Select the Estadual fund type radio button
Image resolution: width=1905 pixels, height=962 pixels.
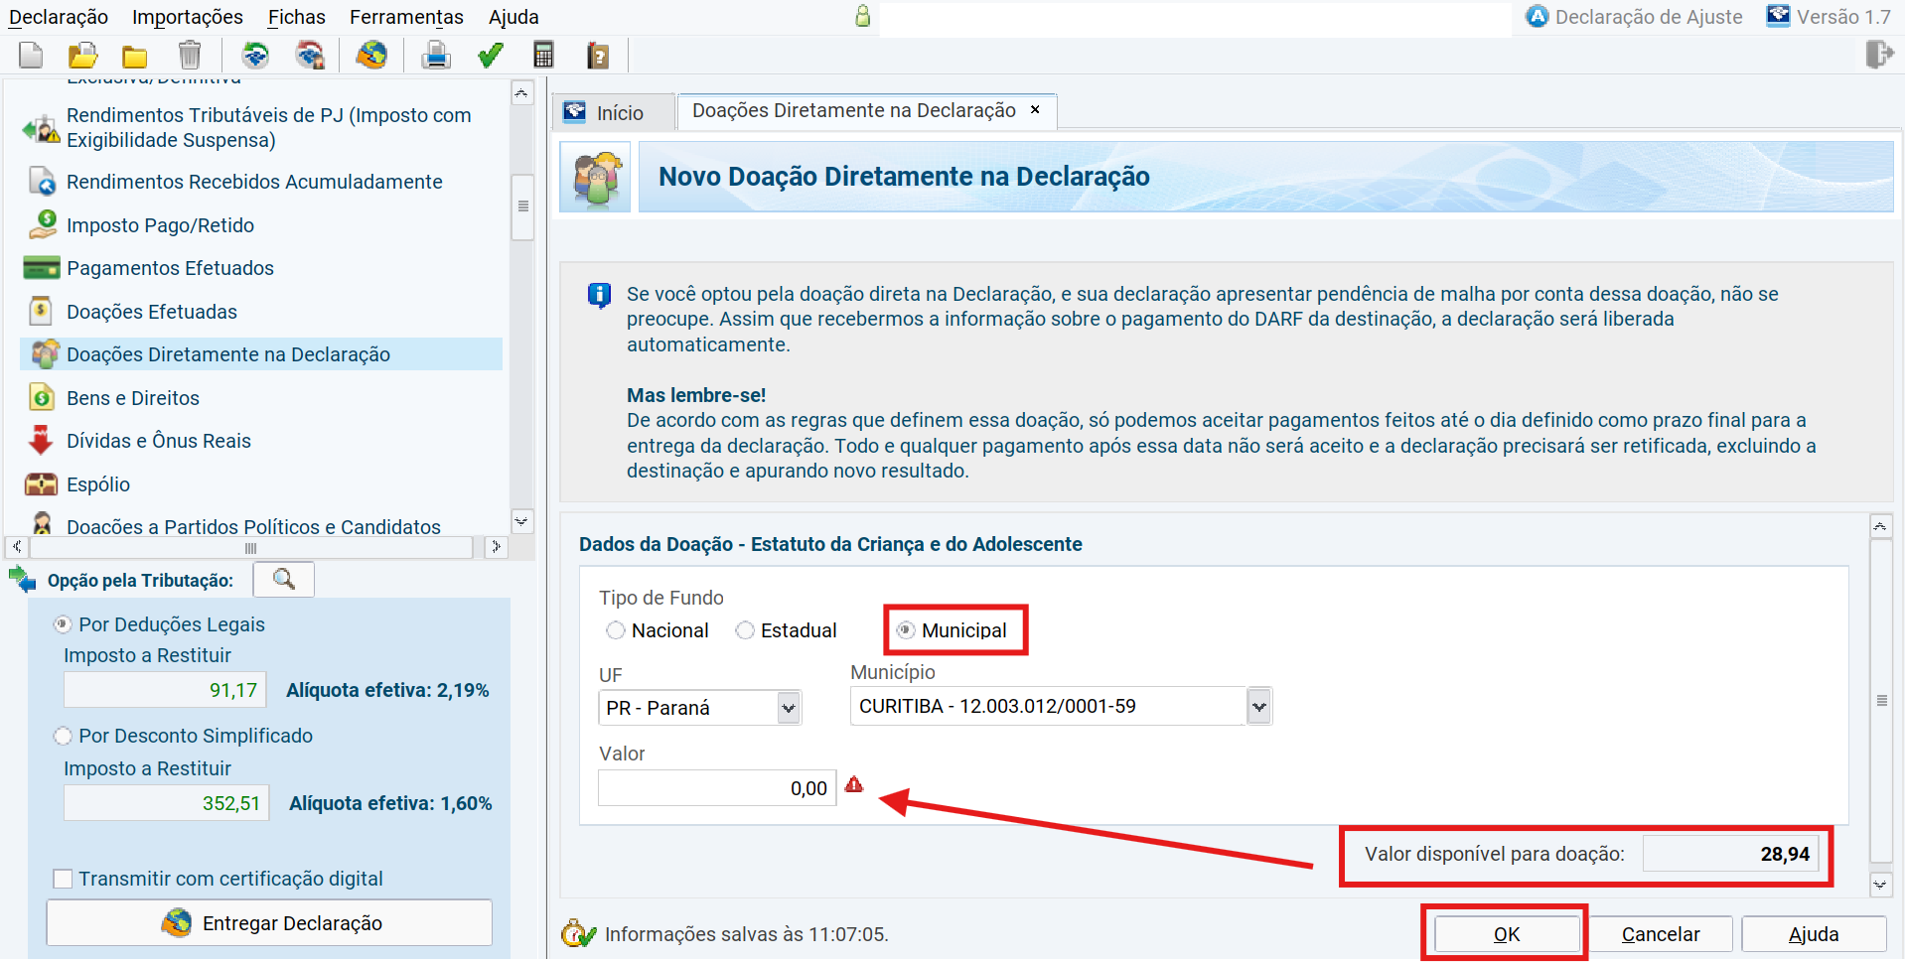745,630
